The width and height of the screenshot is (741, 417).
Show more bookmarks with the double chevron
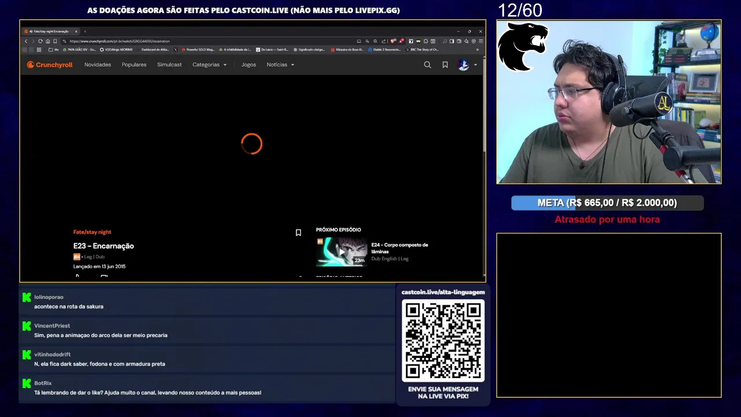click(x=478, y=50)
